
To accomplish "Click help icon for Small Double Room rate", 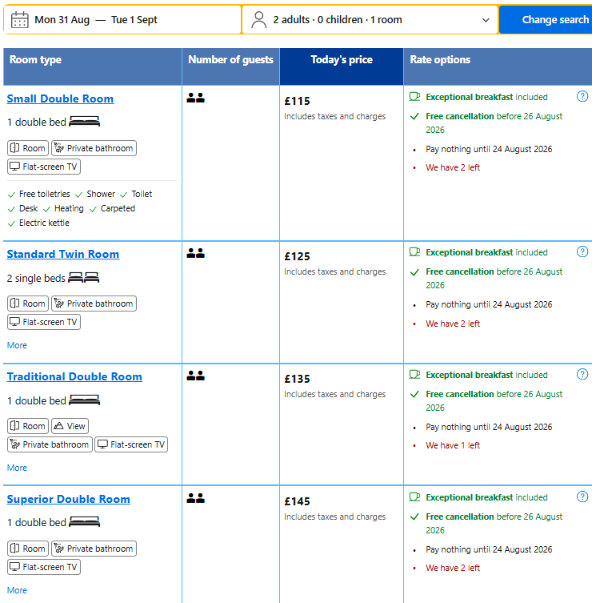I will click(582, 96).
